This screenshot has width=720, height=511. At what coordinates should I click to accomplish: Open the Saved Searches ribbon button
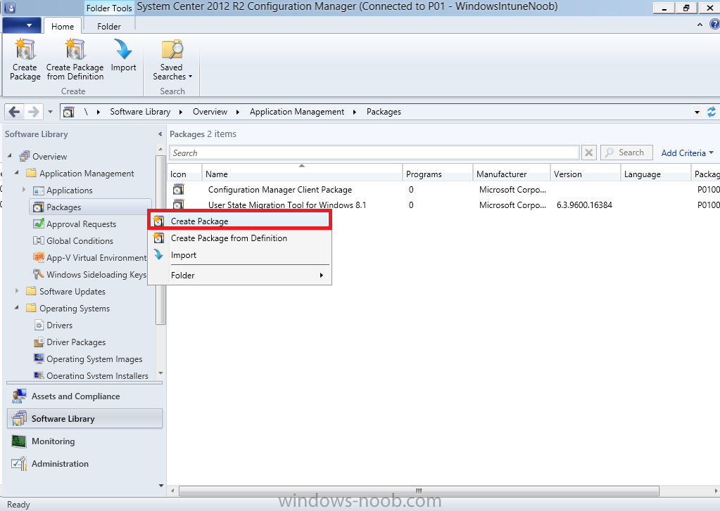[x=172, y=60]
